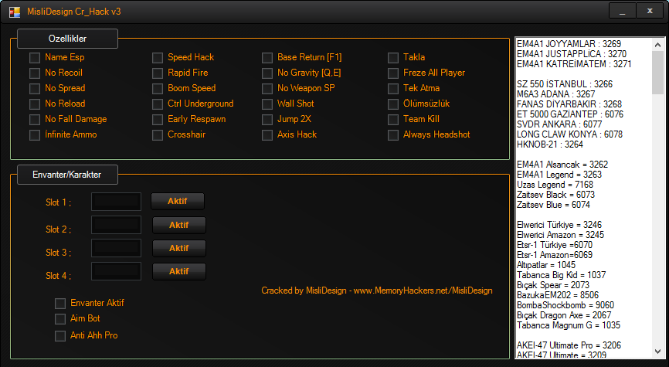Select SZ 550 İSTANBUL : 3266 entry
Viewport: 669px width, 367px height.
coord(565,84)
